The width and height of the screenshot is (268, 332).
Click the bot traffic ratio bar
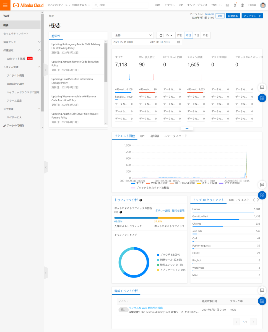click(149, 218)
